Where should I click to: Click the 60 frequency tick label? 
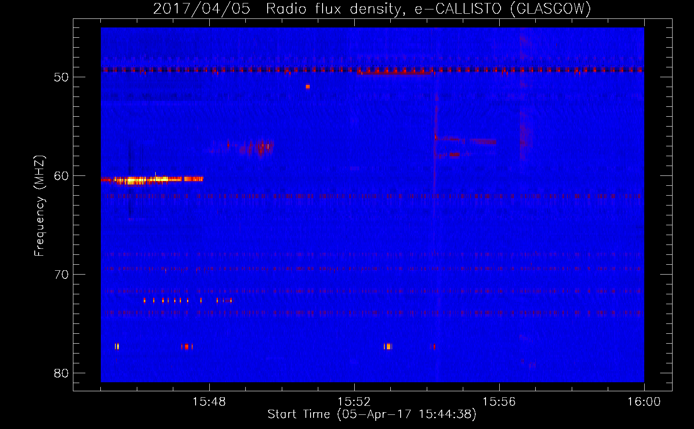click(x=61, y=176)
